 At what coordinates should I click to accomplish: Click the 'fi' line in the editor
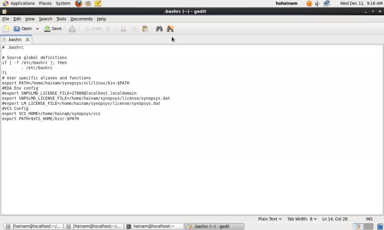tap(4, 73)
